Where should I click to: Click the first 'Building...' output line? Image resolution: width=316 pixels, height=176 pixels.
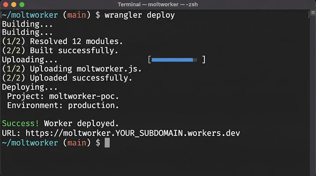[x=27, y=24]
